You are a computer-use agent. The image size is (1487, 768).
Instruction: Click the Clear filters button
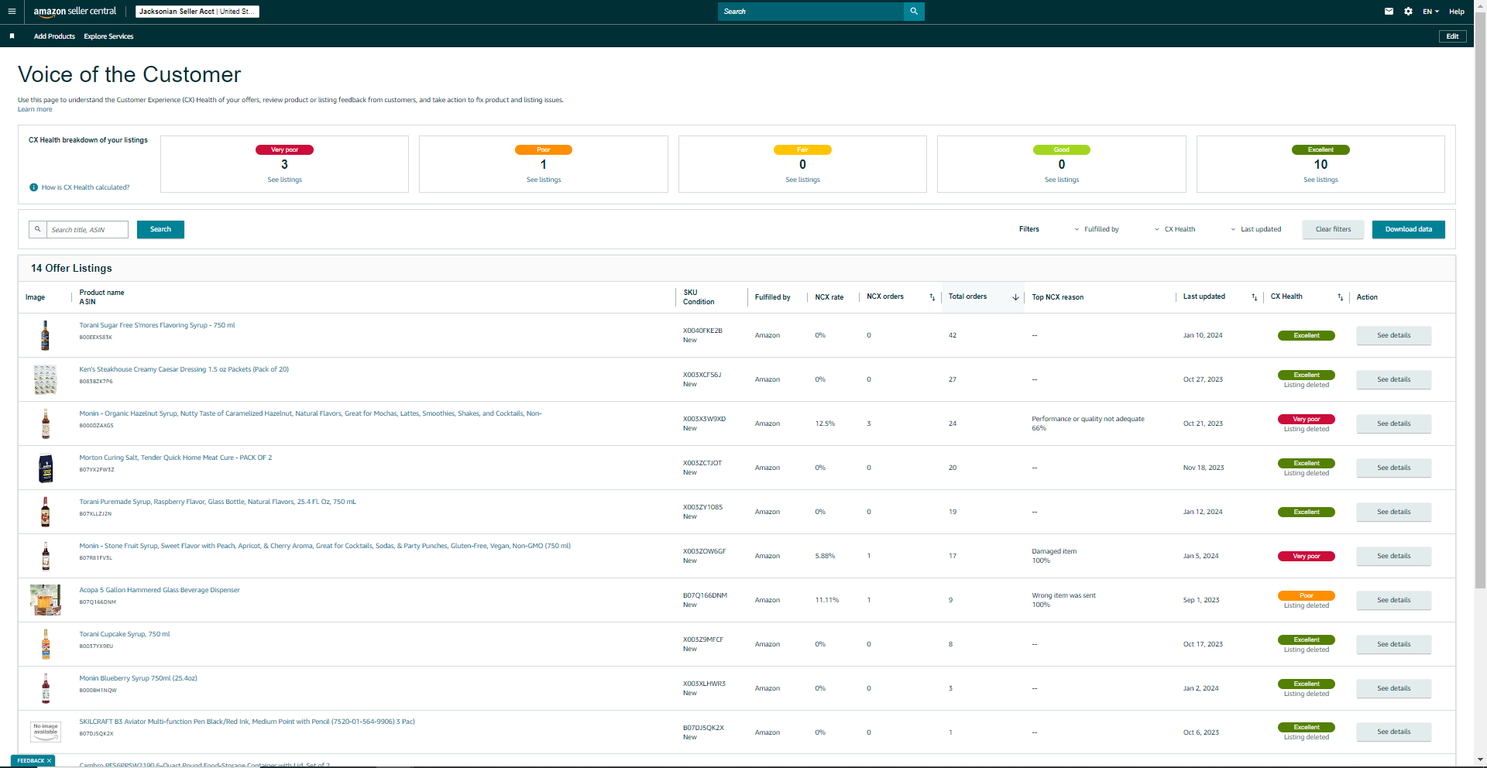click(1333, 229)
